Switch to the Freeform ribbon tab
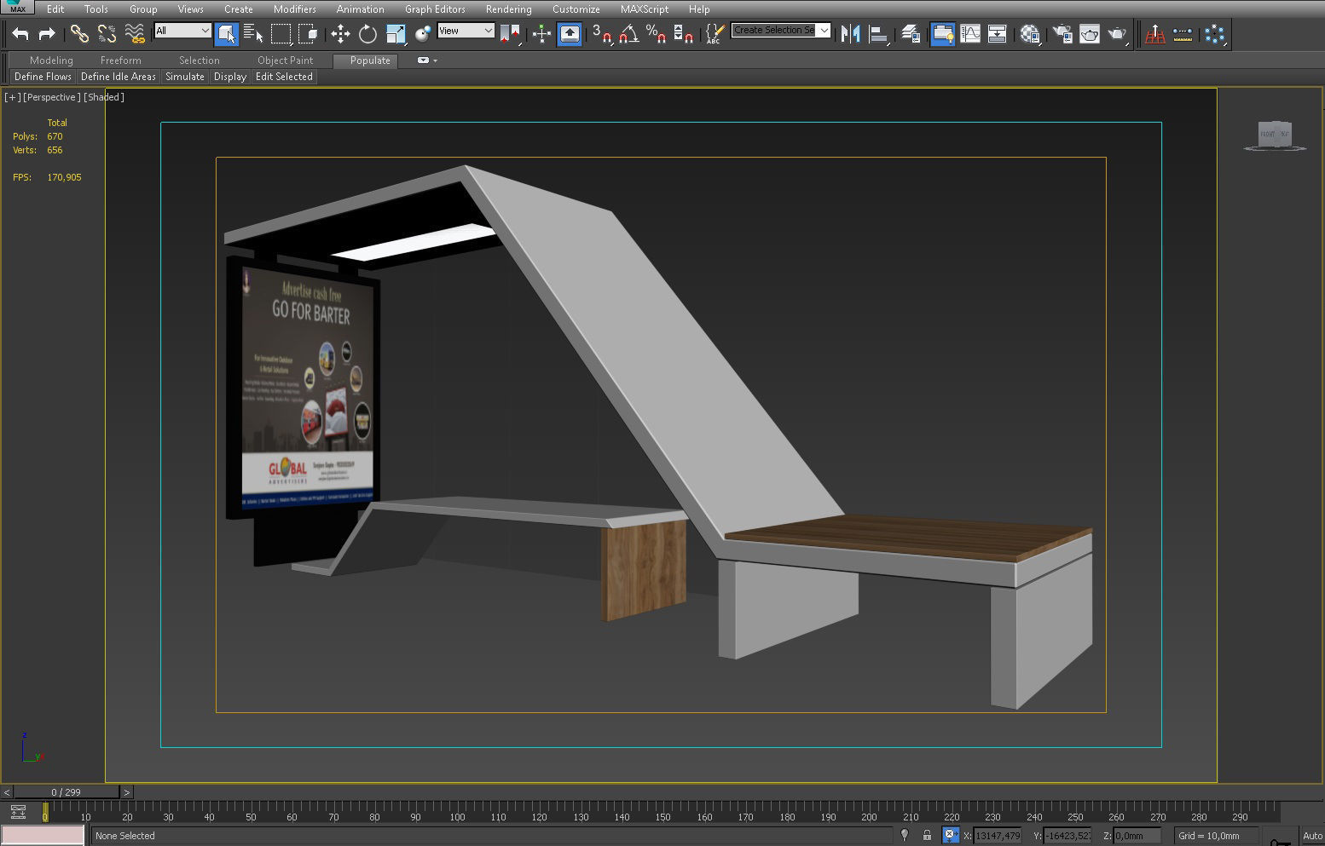Viewport: 1325px width, 846px height. tap(121, 60)
